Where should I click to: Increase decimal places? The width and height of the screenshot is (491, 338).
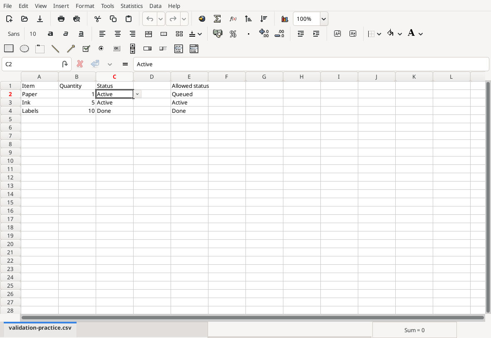point(264,34)
